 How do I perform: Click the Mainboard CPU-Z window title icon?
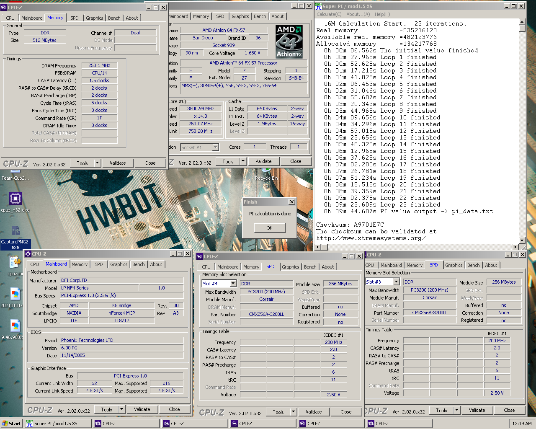[28, 254]
